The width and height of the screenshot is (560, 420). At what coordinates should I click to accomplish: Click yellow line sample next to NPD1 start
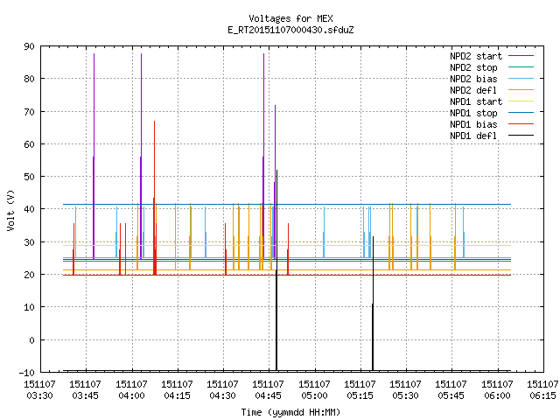[x=521, y=101]
